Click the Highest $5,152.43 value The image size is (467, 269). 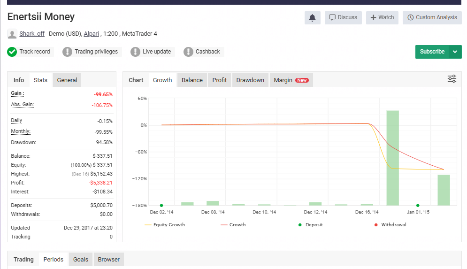coord(101,174)
